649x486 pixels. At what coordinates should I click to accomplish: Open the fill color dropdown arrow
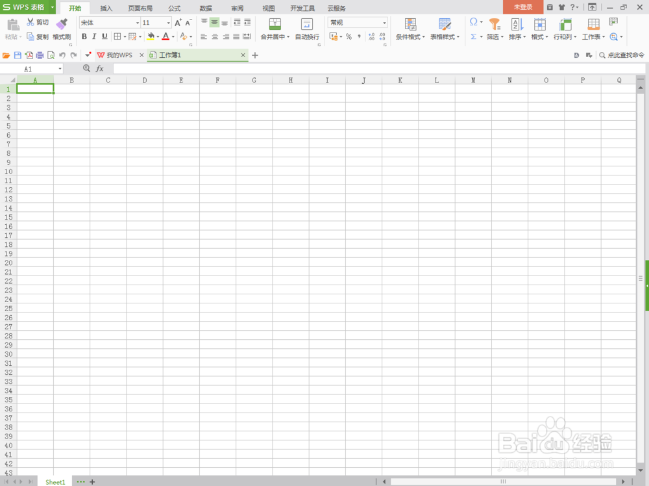coord(158,37)
